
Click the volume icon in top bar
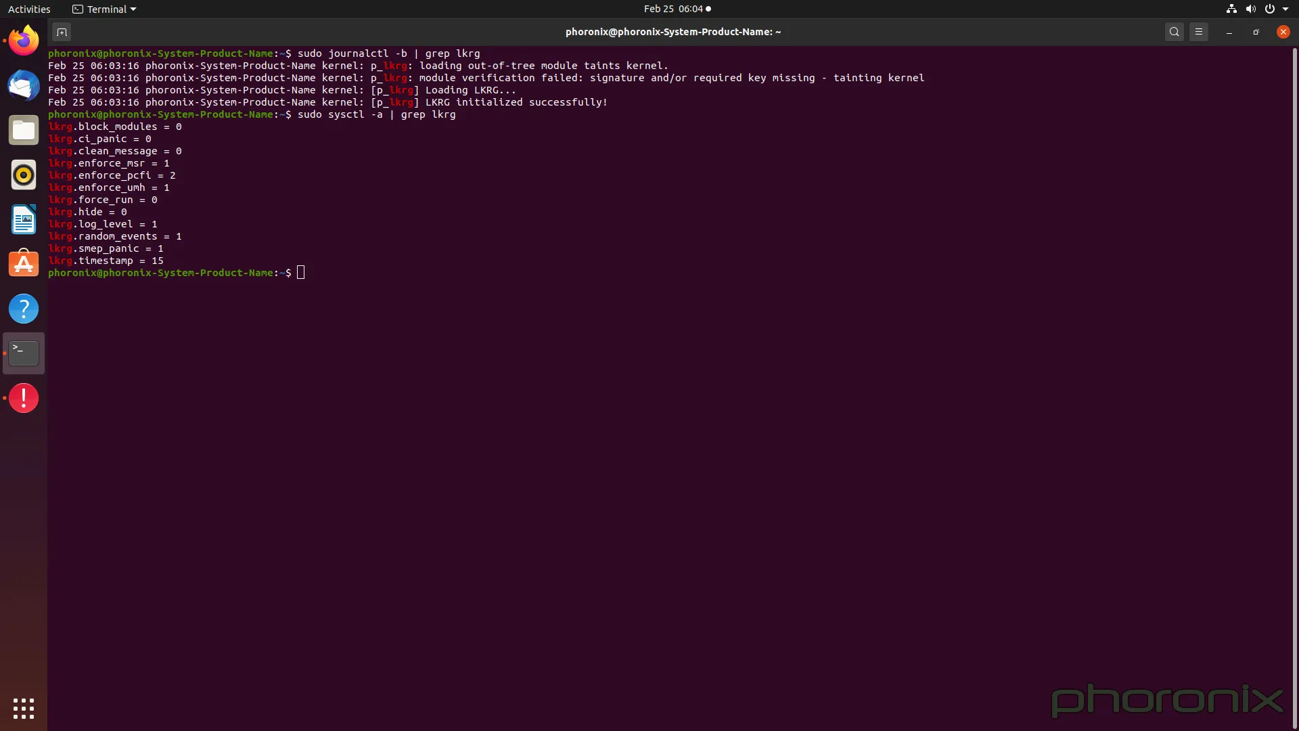1250,9
